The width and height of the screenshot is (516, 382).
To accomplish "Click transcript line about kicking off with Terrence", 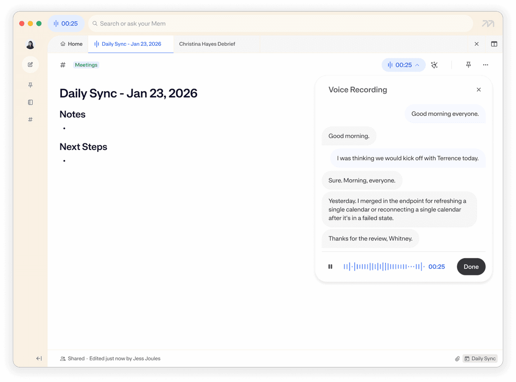I will click(408, 159).
